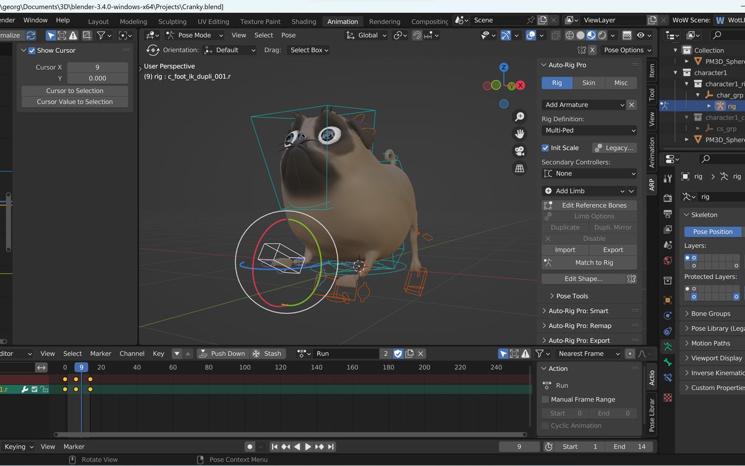Viewport: 745px width, 466px height.
Task: Expand the Bone Groups panel
Action: 710,314
